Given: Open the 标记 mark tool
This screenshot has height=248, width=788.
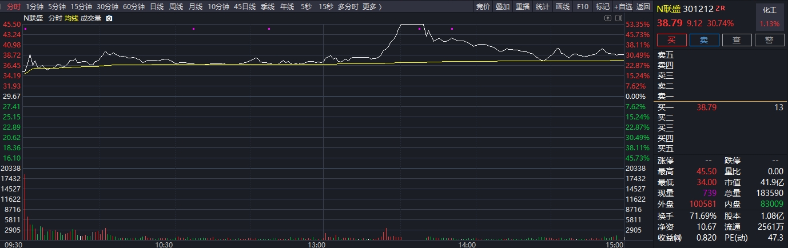Looking at the screenshot, I should [602, 7].
